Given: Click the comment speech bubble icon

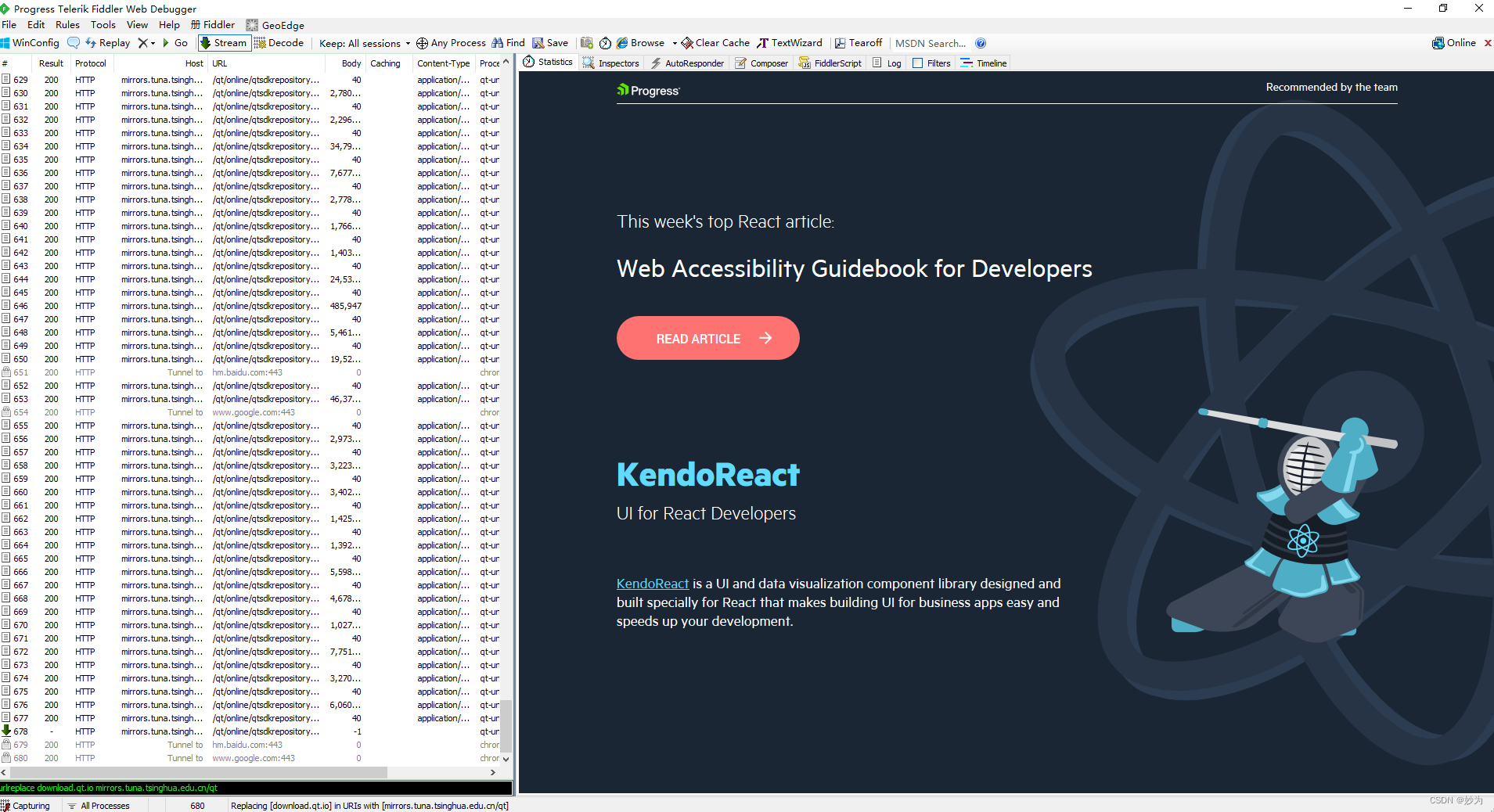Looking at the screenshot, I should 74,43.
